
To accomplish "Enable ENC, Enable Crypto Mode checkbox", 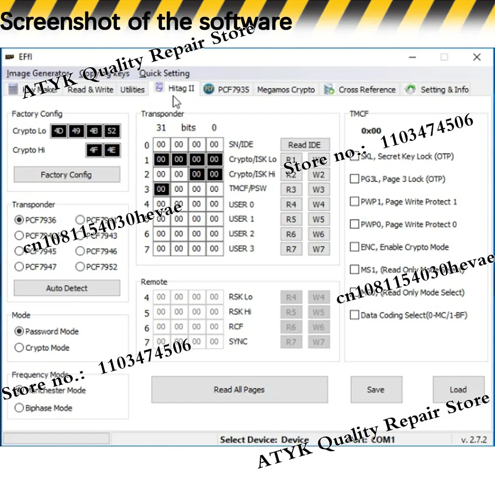I will [354, 247].
